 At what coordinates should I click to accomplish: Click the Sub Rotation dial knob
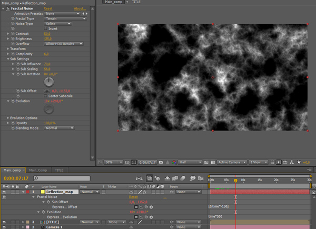[x=49, y=82]
